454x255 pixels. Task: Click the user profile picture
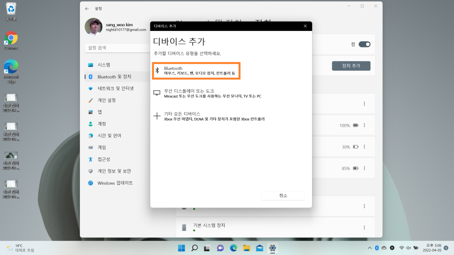click(x=94, y=27)
